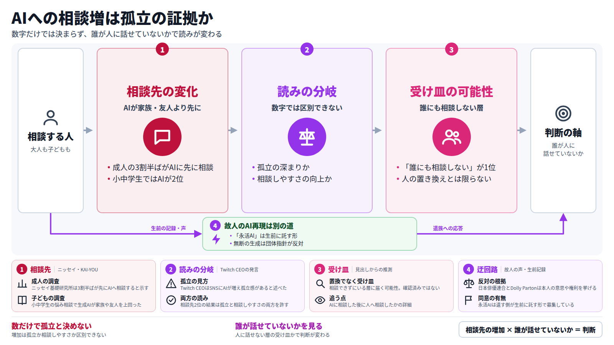Image resolution: width=614 pixels, height=345 pixels.
Task: Click the lightning bolt icon in 故人のAI再現 box
Action: coord(216,239)
